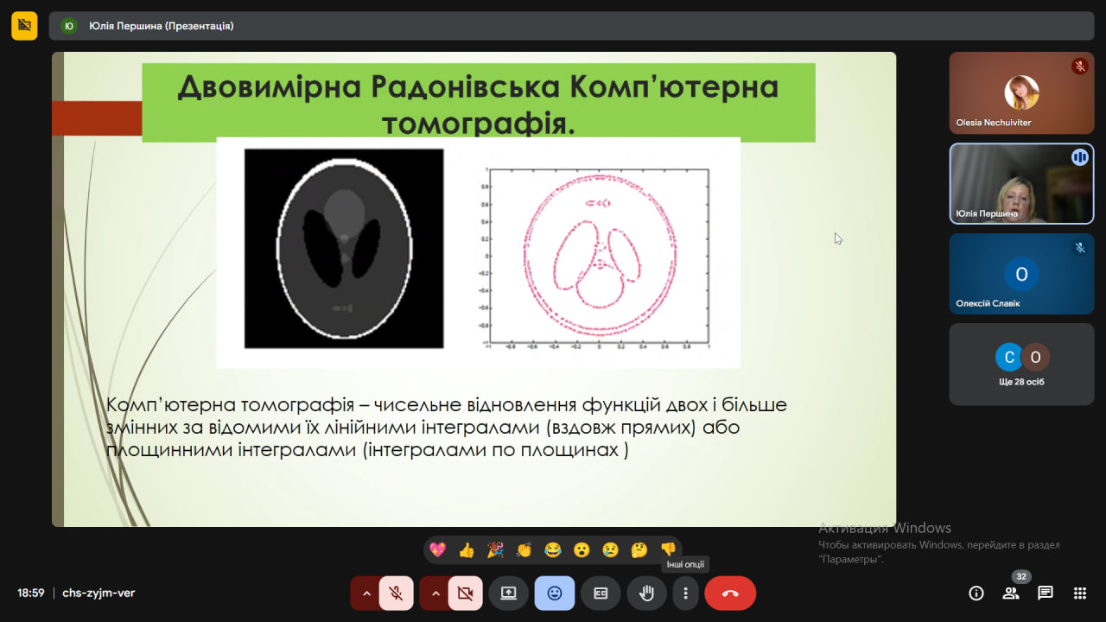
Task: Send the party popper reaction
Action: (495, 550)
